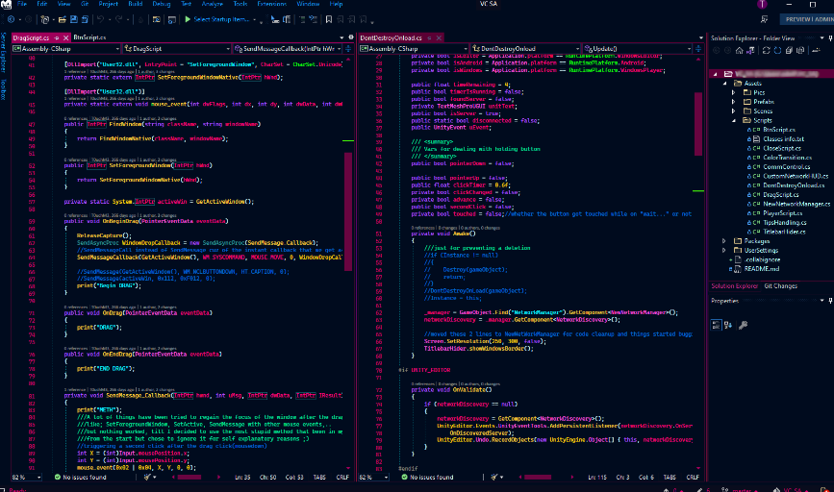Expand the UserSettings folder
This screenshot has height=492, width=834.
(x=724, y=250)
